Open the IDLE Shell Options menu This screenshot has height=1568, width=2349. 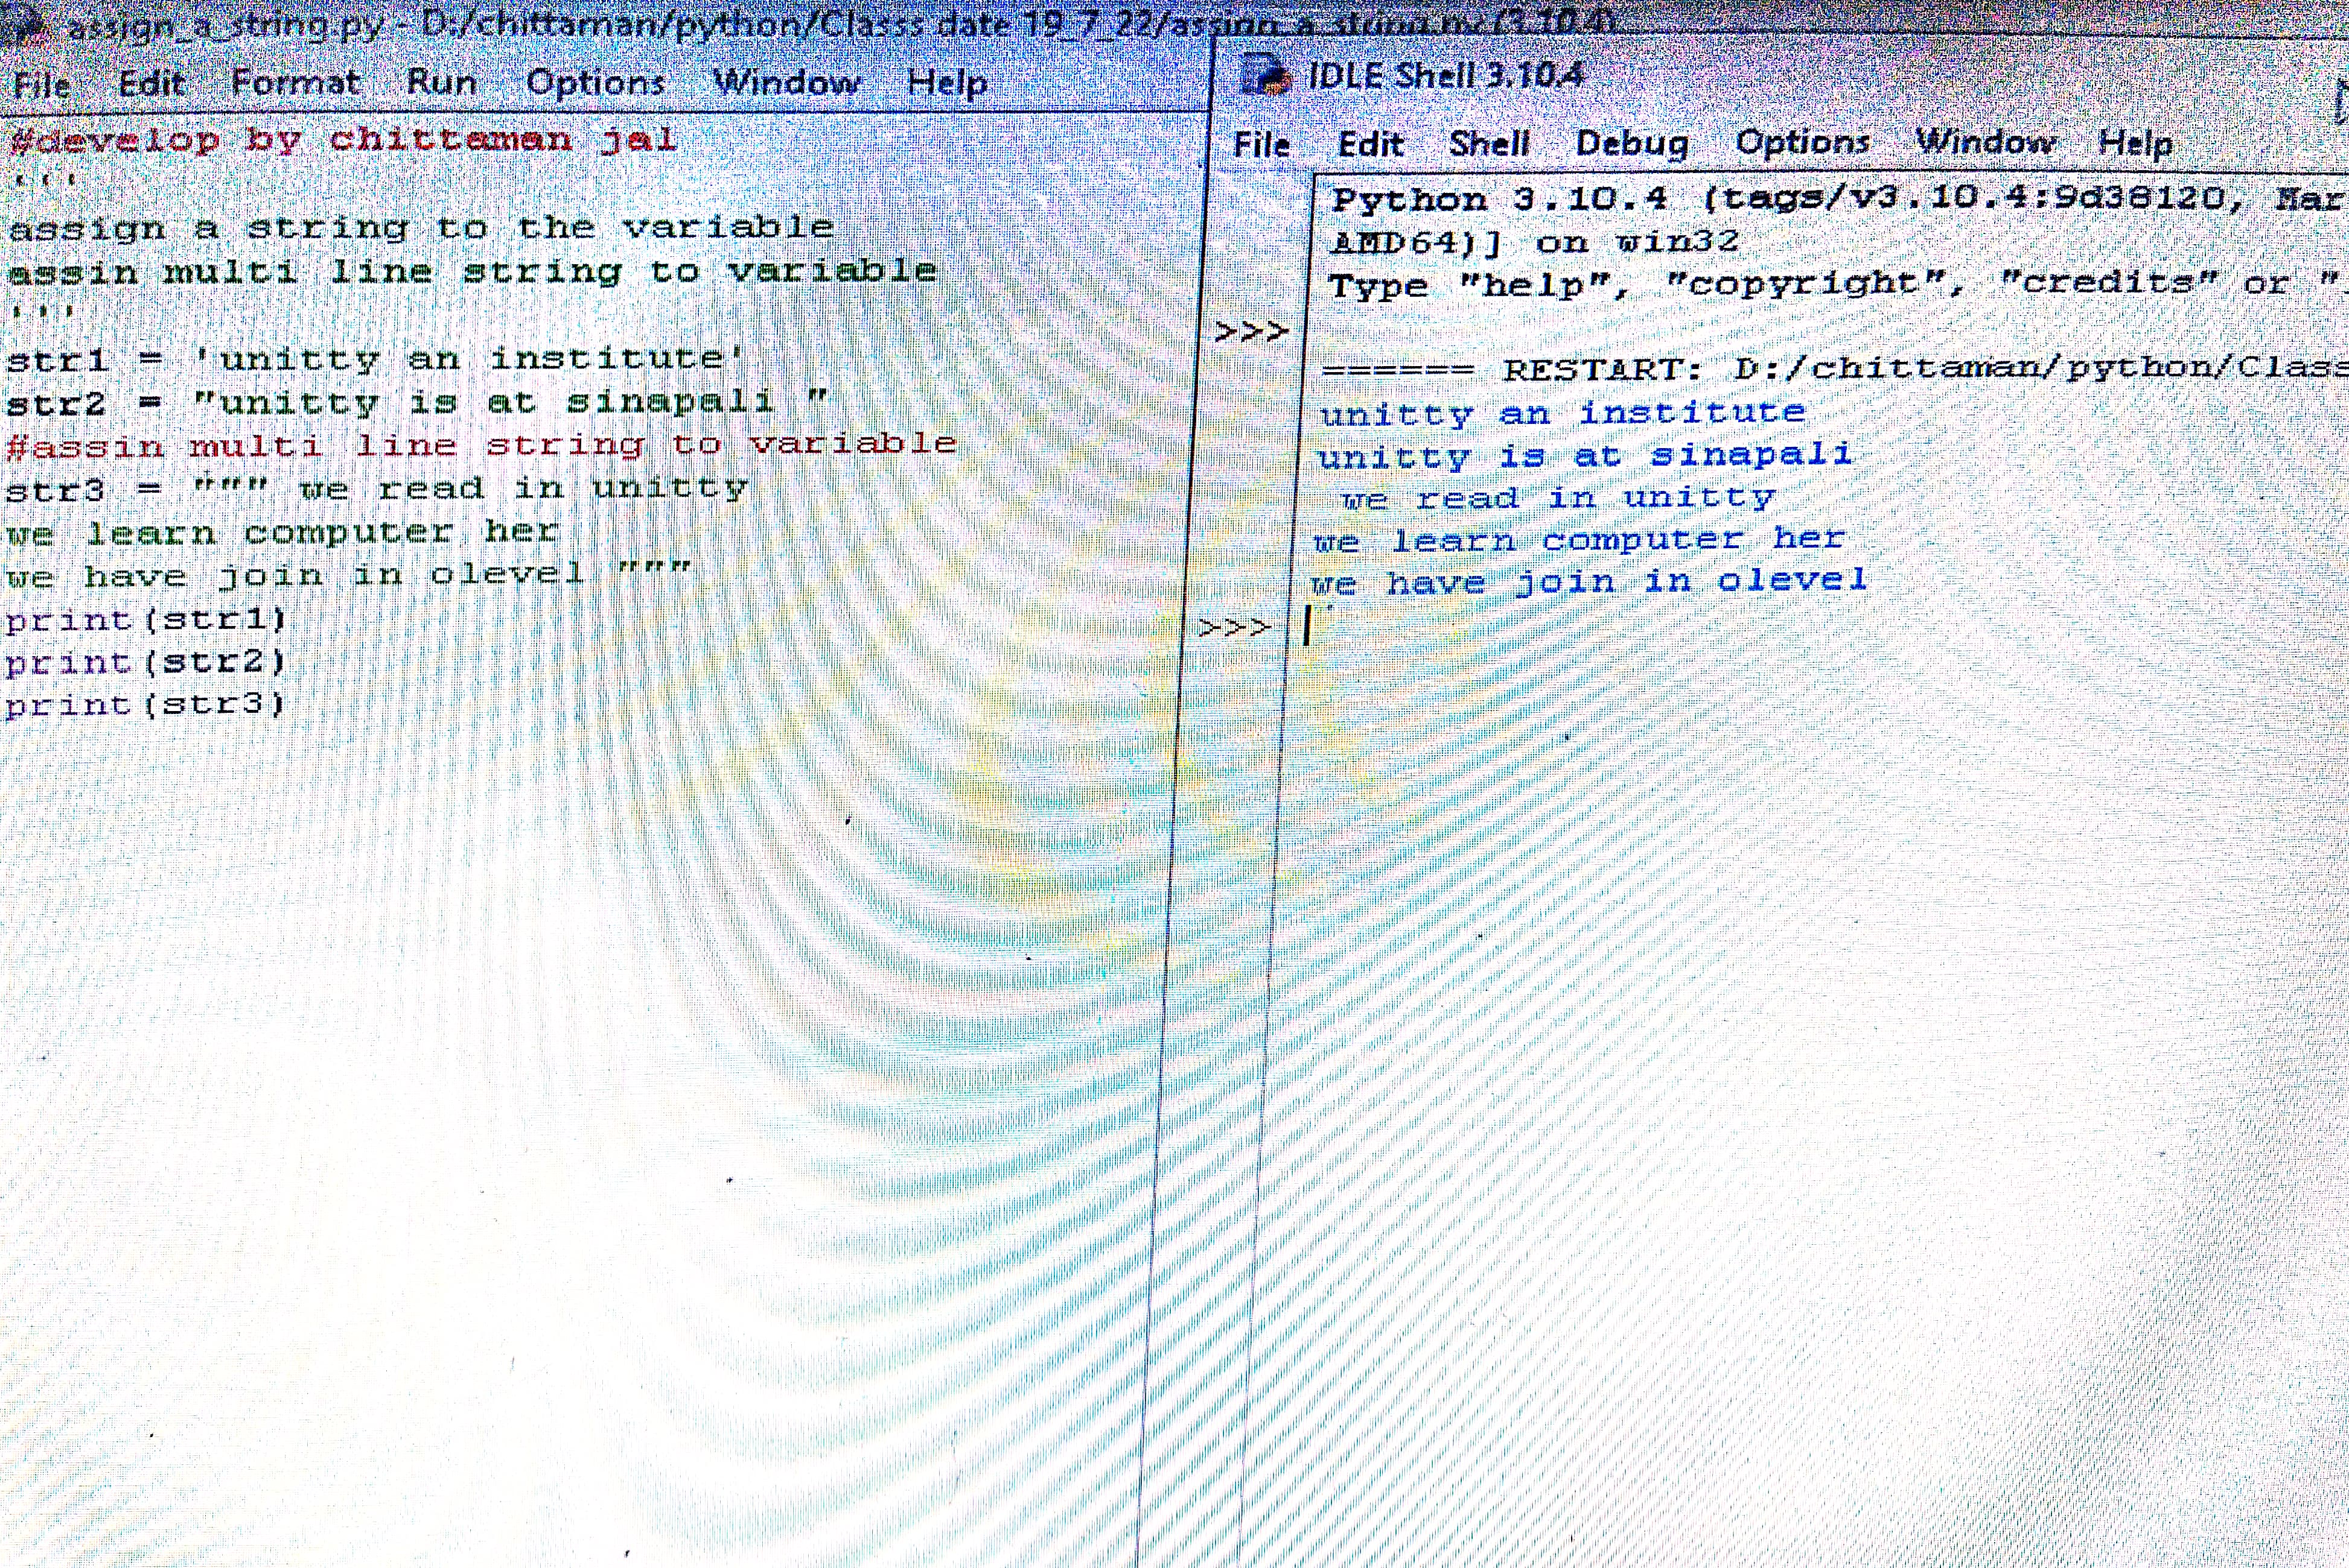click(1802, 143)
